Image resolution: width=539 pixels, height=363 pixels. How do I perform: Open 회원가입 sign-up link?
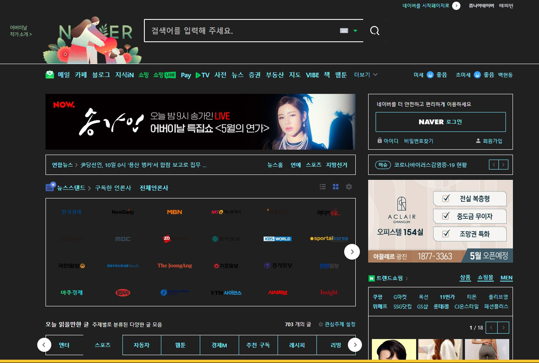(x=489, y=141)
